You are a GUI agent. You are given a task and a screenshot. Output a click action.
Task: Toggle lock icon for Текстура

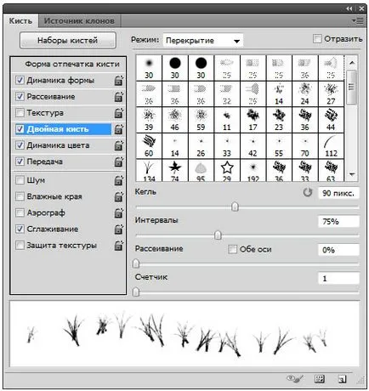(x=119, y=113)
